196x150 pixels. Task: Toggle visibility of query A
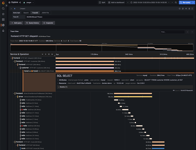pos(186,9)
